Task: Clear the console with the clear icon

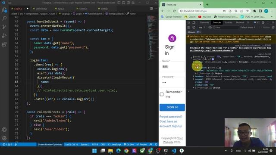Action: (194, 28)
